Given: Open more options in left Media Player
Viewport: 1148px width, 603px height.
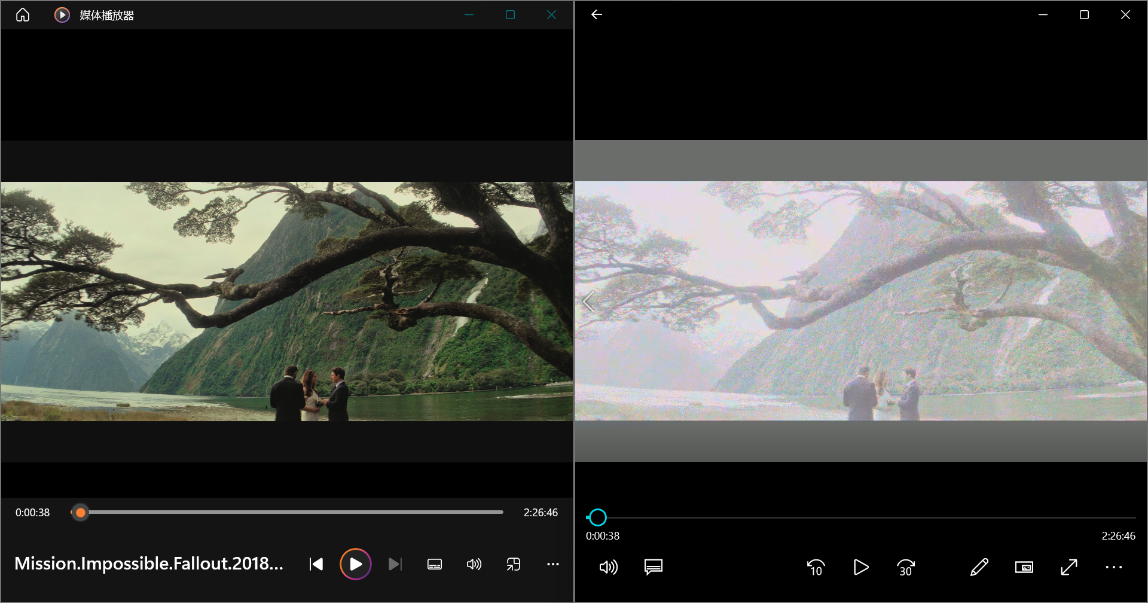Looking at the screenshot, I should coord(553,564).
